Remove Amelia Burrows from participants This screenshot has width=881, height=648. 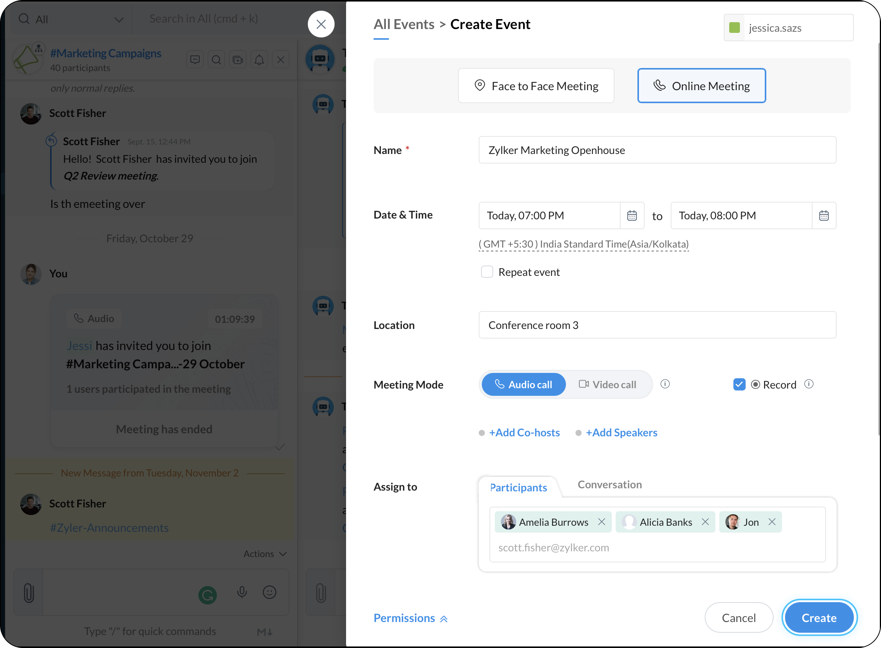tap(601, 522)
